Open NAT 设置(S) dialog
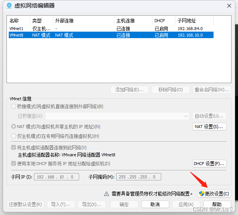The width and height of the screenshot is (238, 215). point(209,127)
